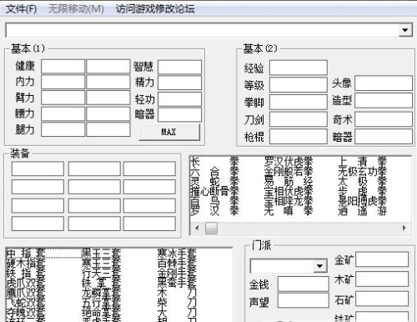Click the skills list horizontal scrollbar thumb
This screenshot has height=322, width=417.
pyautogui.click(x=211, y=228)
